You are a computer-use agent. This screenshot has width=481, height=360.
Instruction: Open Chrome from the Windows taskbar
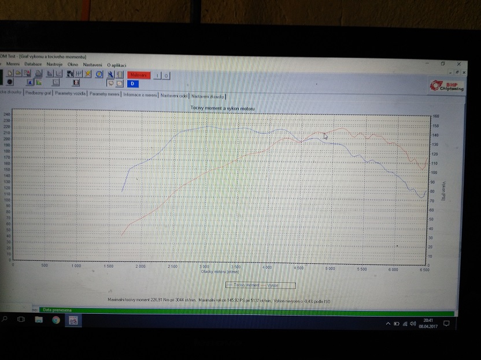point(56,319)
